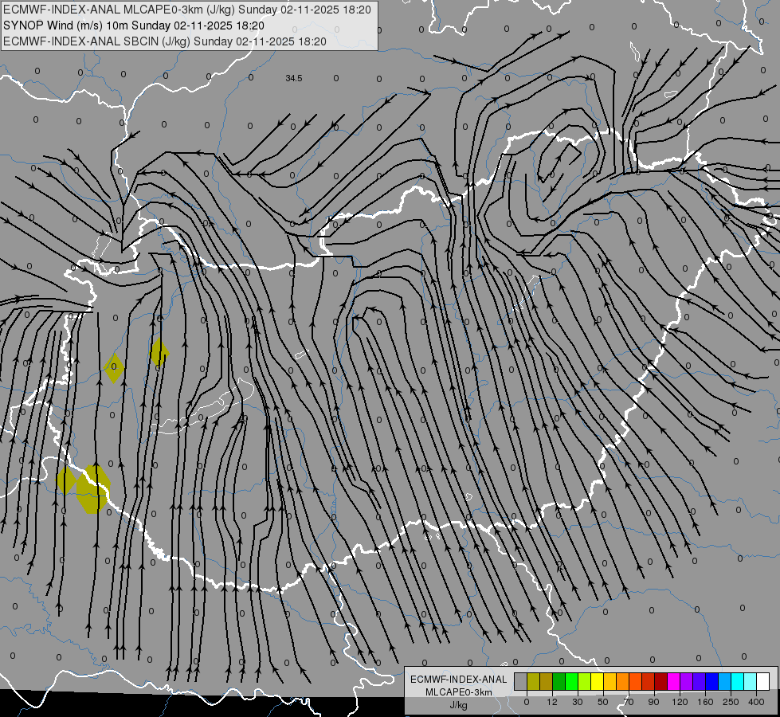The width and height of the screenshot is (780, 717).
Task: Select the bright yellow legend swatch
Action: 597,681
